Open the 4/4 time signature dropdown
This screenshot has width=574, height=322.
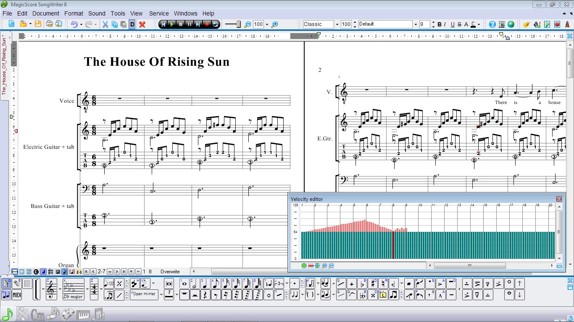(x=100, y=289)
